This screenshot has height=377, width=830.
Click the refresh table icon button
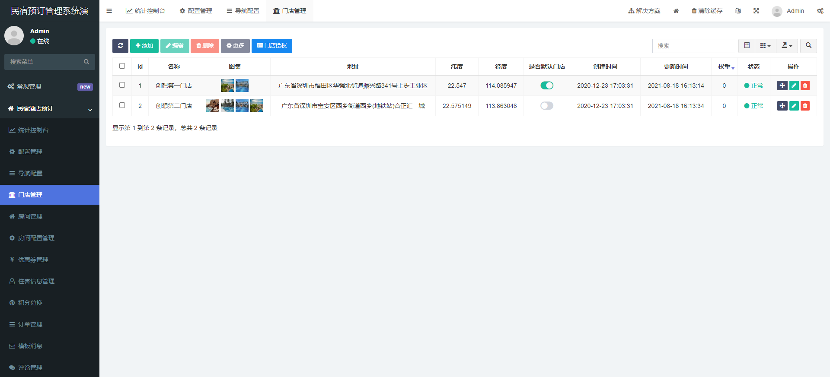(x=120, y=46)
